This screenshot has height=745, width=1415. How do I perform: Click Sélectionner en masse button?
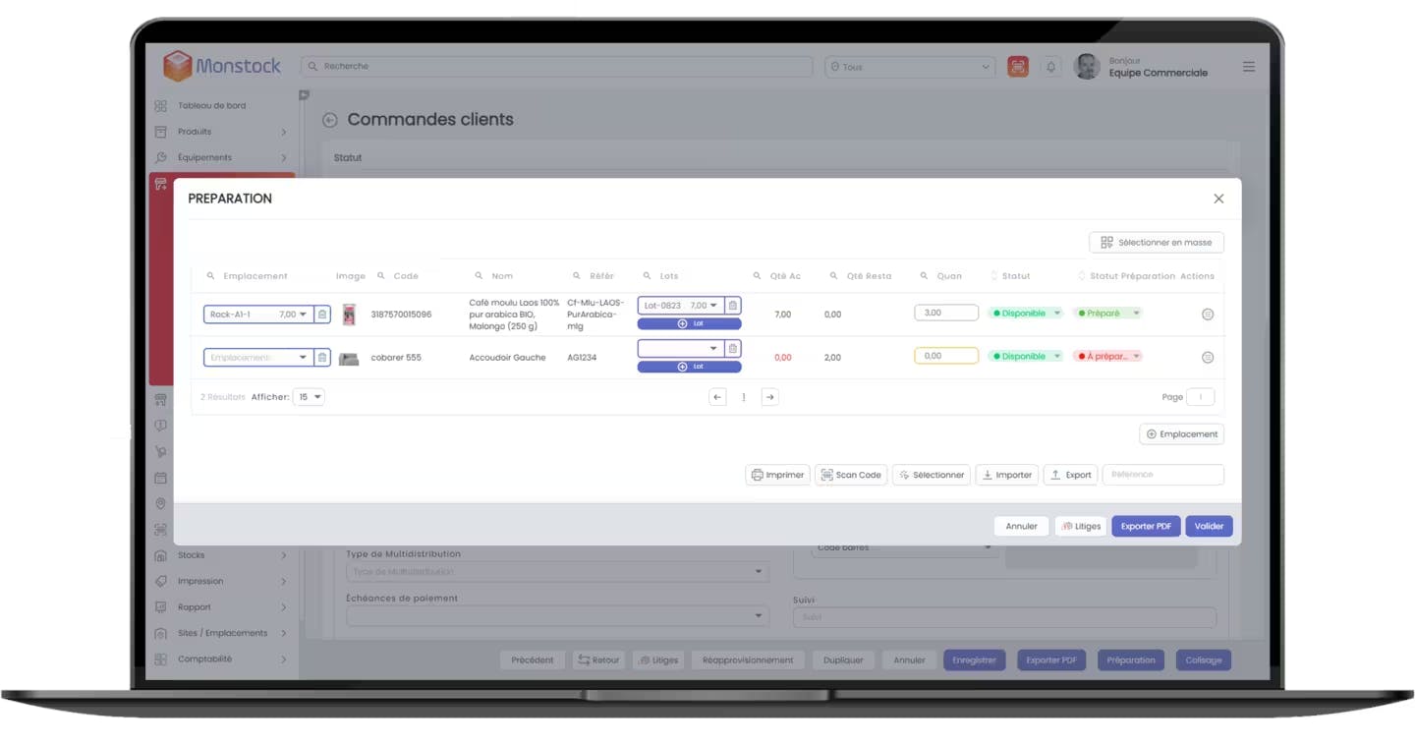(1157, 243)
